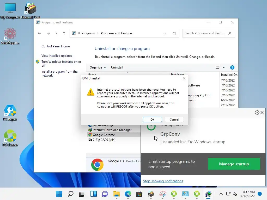This screenshot has width=267, height=200.
Task: Open File Explorer from taskbar
Action: tap(117, 194)
